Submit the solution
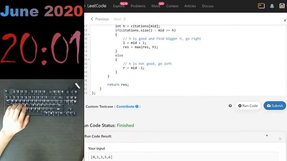Viewport: 287px width, 161px height. 275,106
